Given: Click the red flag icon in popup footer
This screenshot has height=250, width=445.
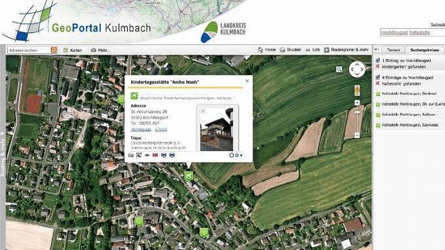Looking at the screenshot, I should [155, 155].
